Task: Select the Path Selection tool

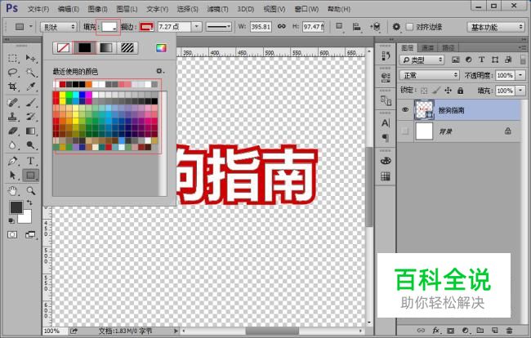Action: coord(12,175)
